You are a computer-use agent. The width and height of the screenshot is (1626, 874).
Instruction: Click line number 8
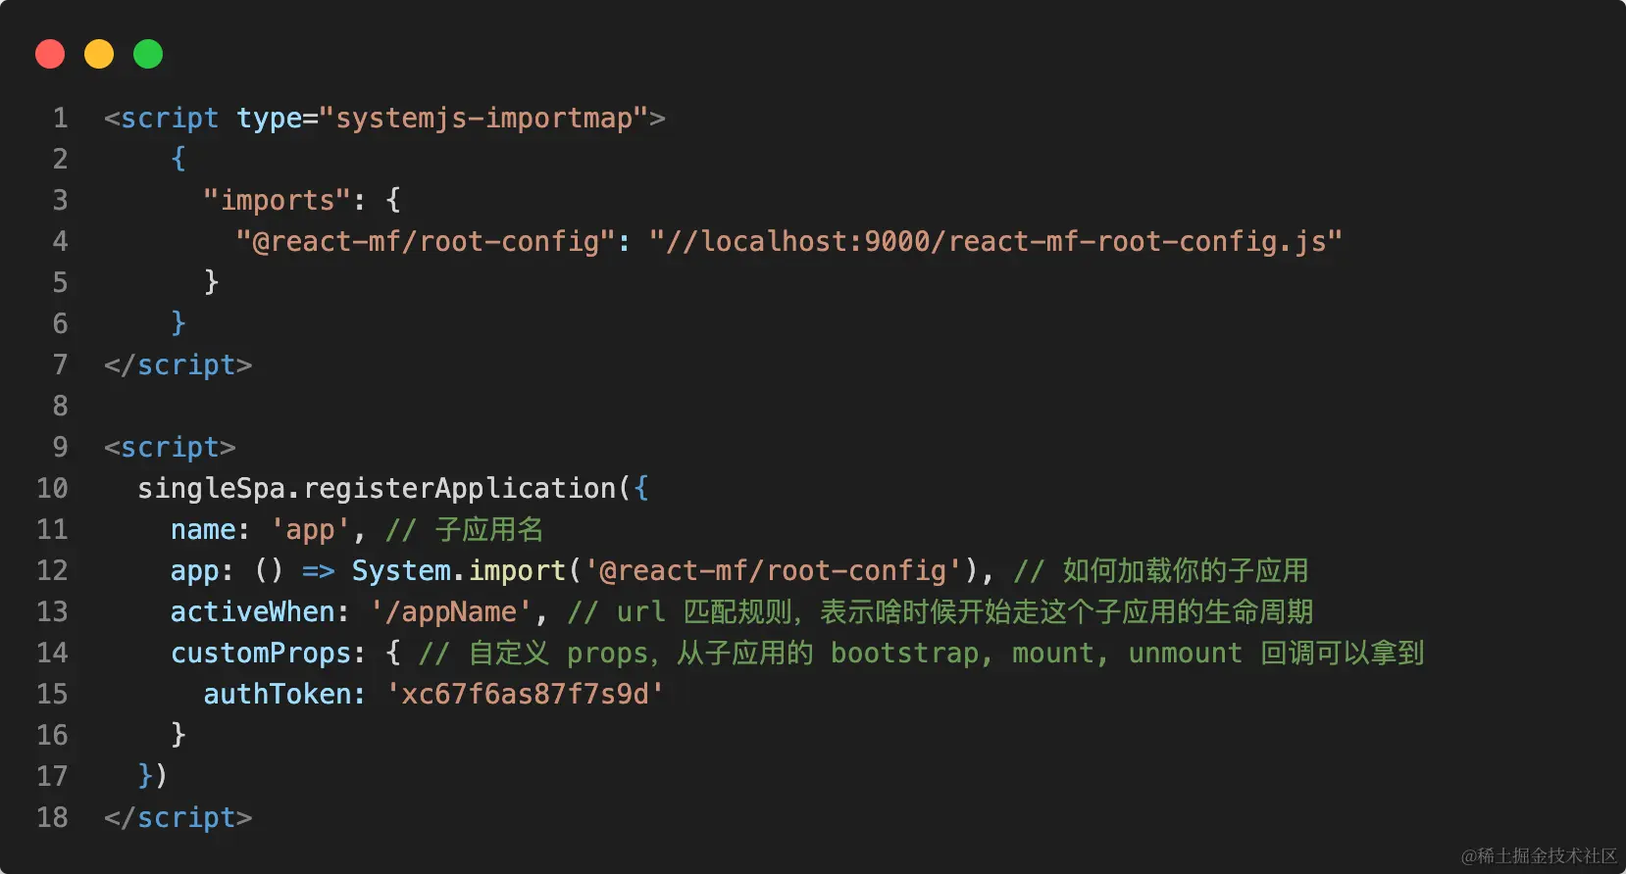coord(61,407)
